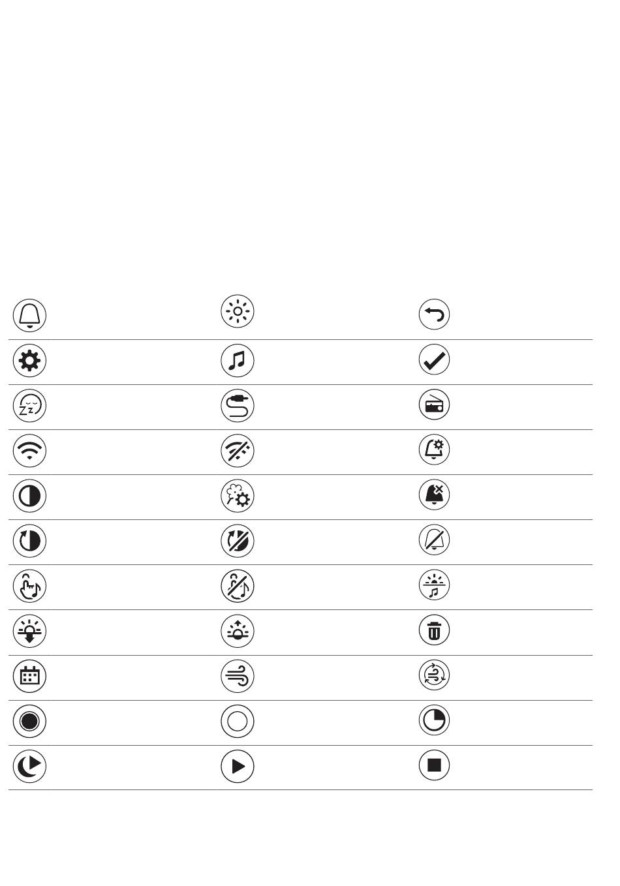
Task: Open the settings gear icon
Action: point(29,361)
